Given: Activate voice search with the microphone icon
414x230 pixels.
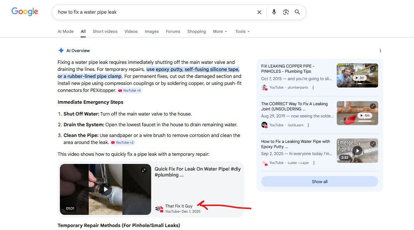Looking at the screenshot, I should (274, 12).
